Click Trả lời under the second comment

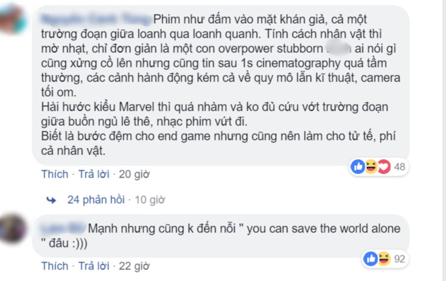[x=94, y=266]
